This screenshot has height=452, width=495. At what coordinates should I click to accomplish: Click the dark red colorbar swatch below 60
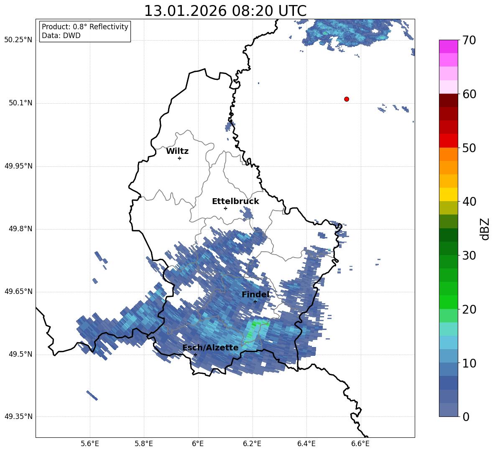coord(449,100)
